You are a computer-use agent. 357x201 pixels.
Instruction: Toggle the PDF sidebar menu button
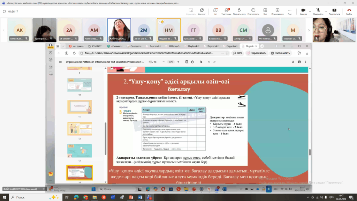(x=60, y=62)
